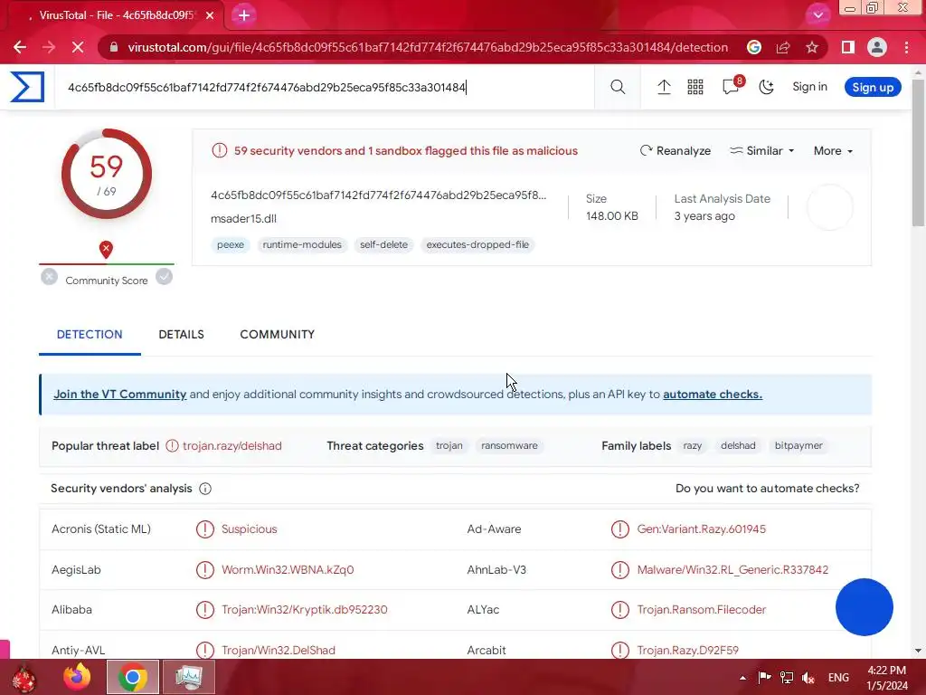Click Security vendors' analysis info icon
This screenshot has height=695, width=926.
[205, 489]
